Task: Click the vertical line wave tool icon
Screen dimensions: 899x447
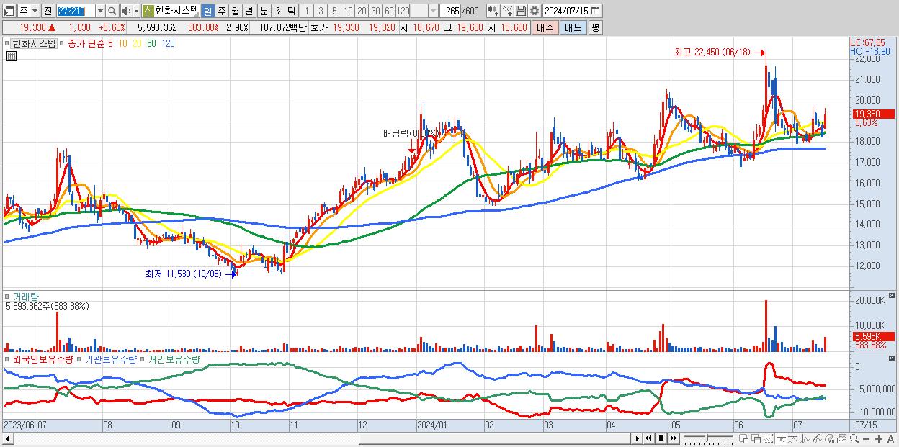Action: (805, 438)
